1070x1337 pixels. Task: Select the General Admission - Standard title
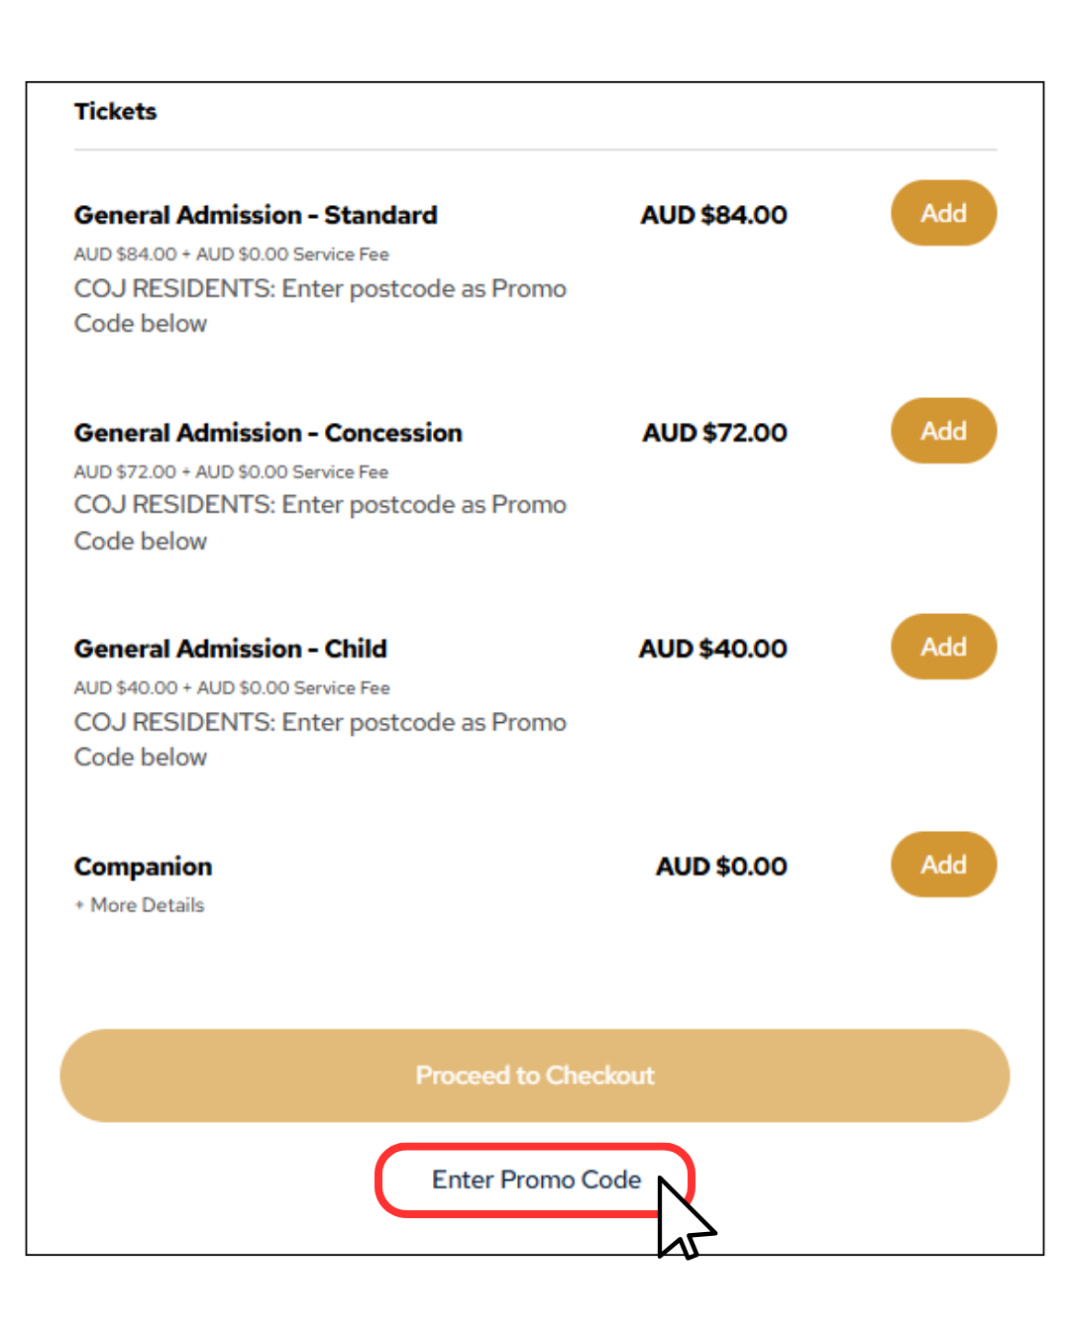coord(256,215)
